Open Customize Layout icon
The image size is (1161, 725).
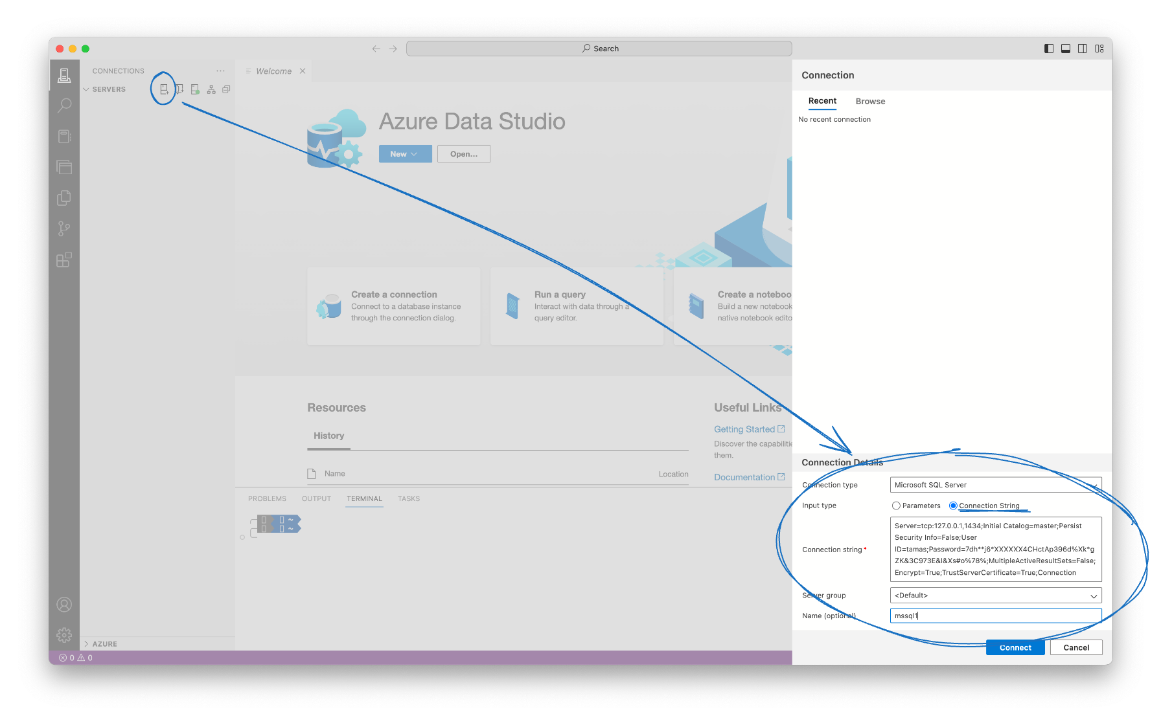1099,49
